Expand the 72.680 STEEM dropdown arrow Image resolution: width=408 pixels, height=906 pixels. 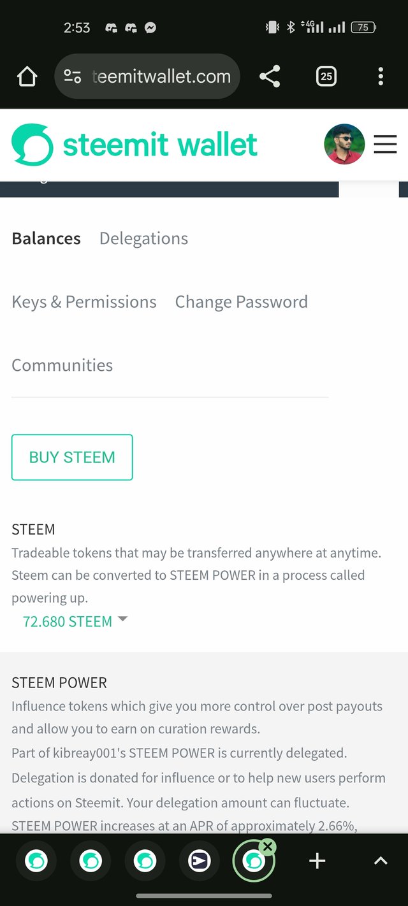123,619
